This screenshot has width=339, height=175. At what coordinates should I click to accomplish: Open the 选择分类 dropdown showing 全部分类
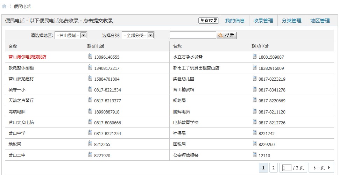click(138, 35)
